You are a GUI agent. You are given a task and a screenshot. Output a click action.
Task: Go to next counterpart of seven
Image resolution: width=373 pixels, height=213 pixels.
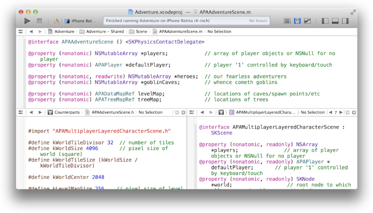341,112
